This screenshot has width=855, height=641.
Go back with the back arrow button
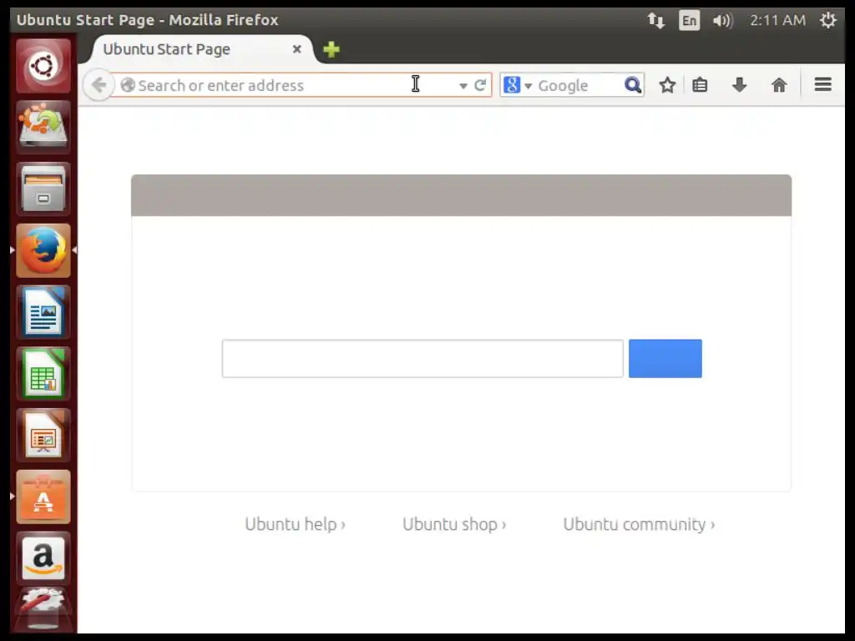click(99, 85)
